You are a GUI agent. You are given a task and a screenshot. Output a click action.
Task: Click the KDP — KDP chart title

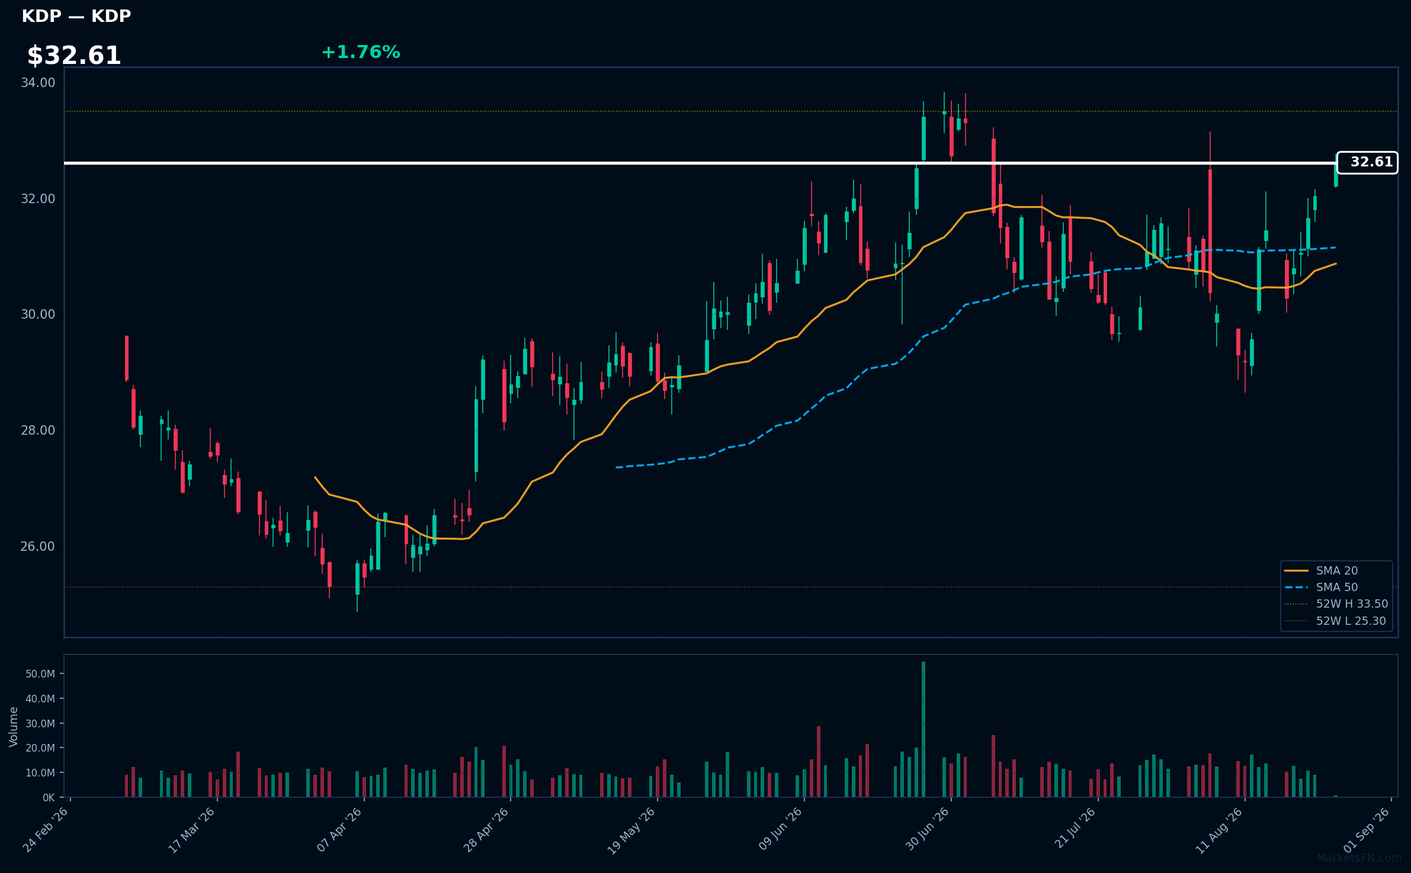[x=76, y=16]
